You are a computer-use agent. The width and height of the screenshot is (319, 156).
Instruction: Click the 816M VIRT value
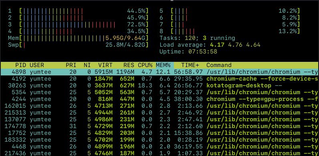click(x=105, y=99)
